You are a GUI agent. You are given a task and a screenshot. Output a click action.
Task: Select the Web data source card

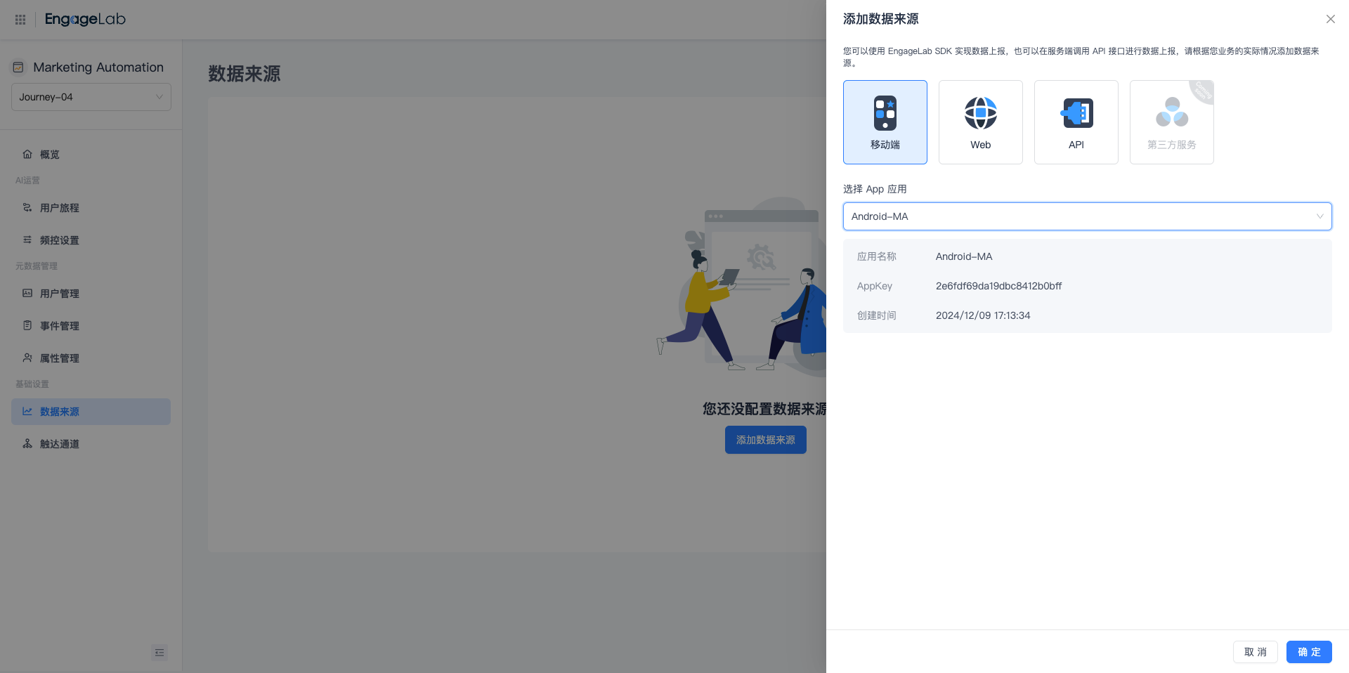[x=980, y=122]
